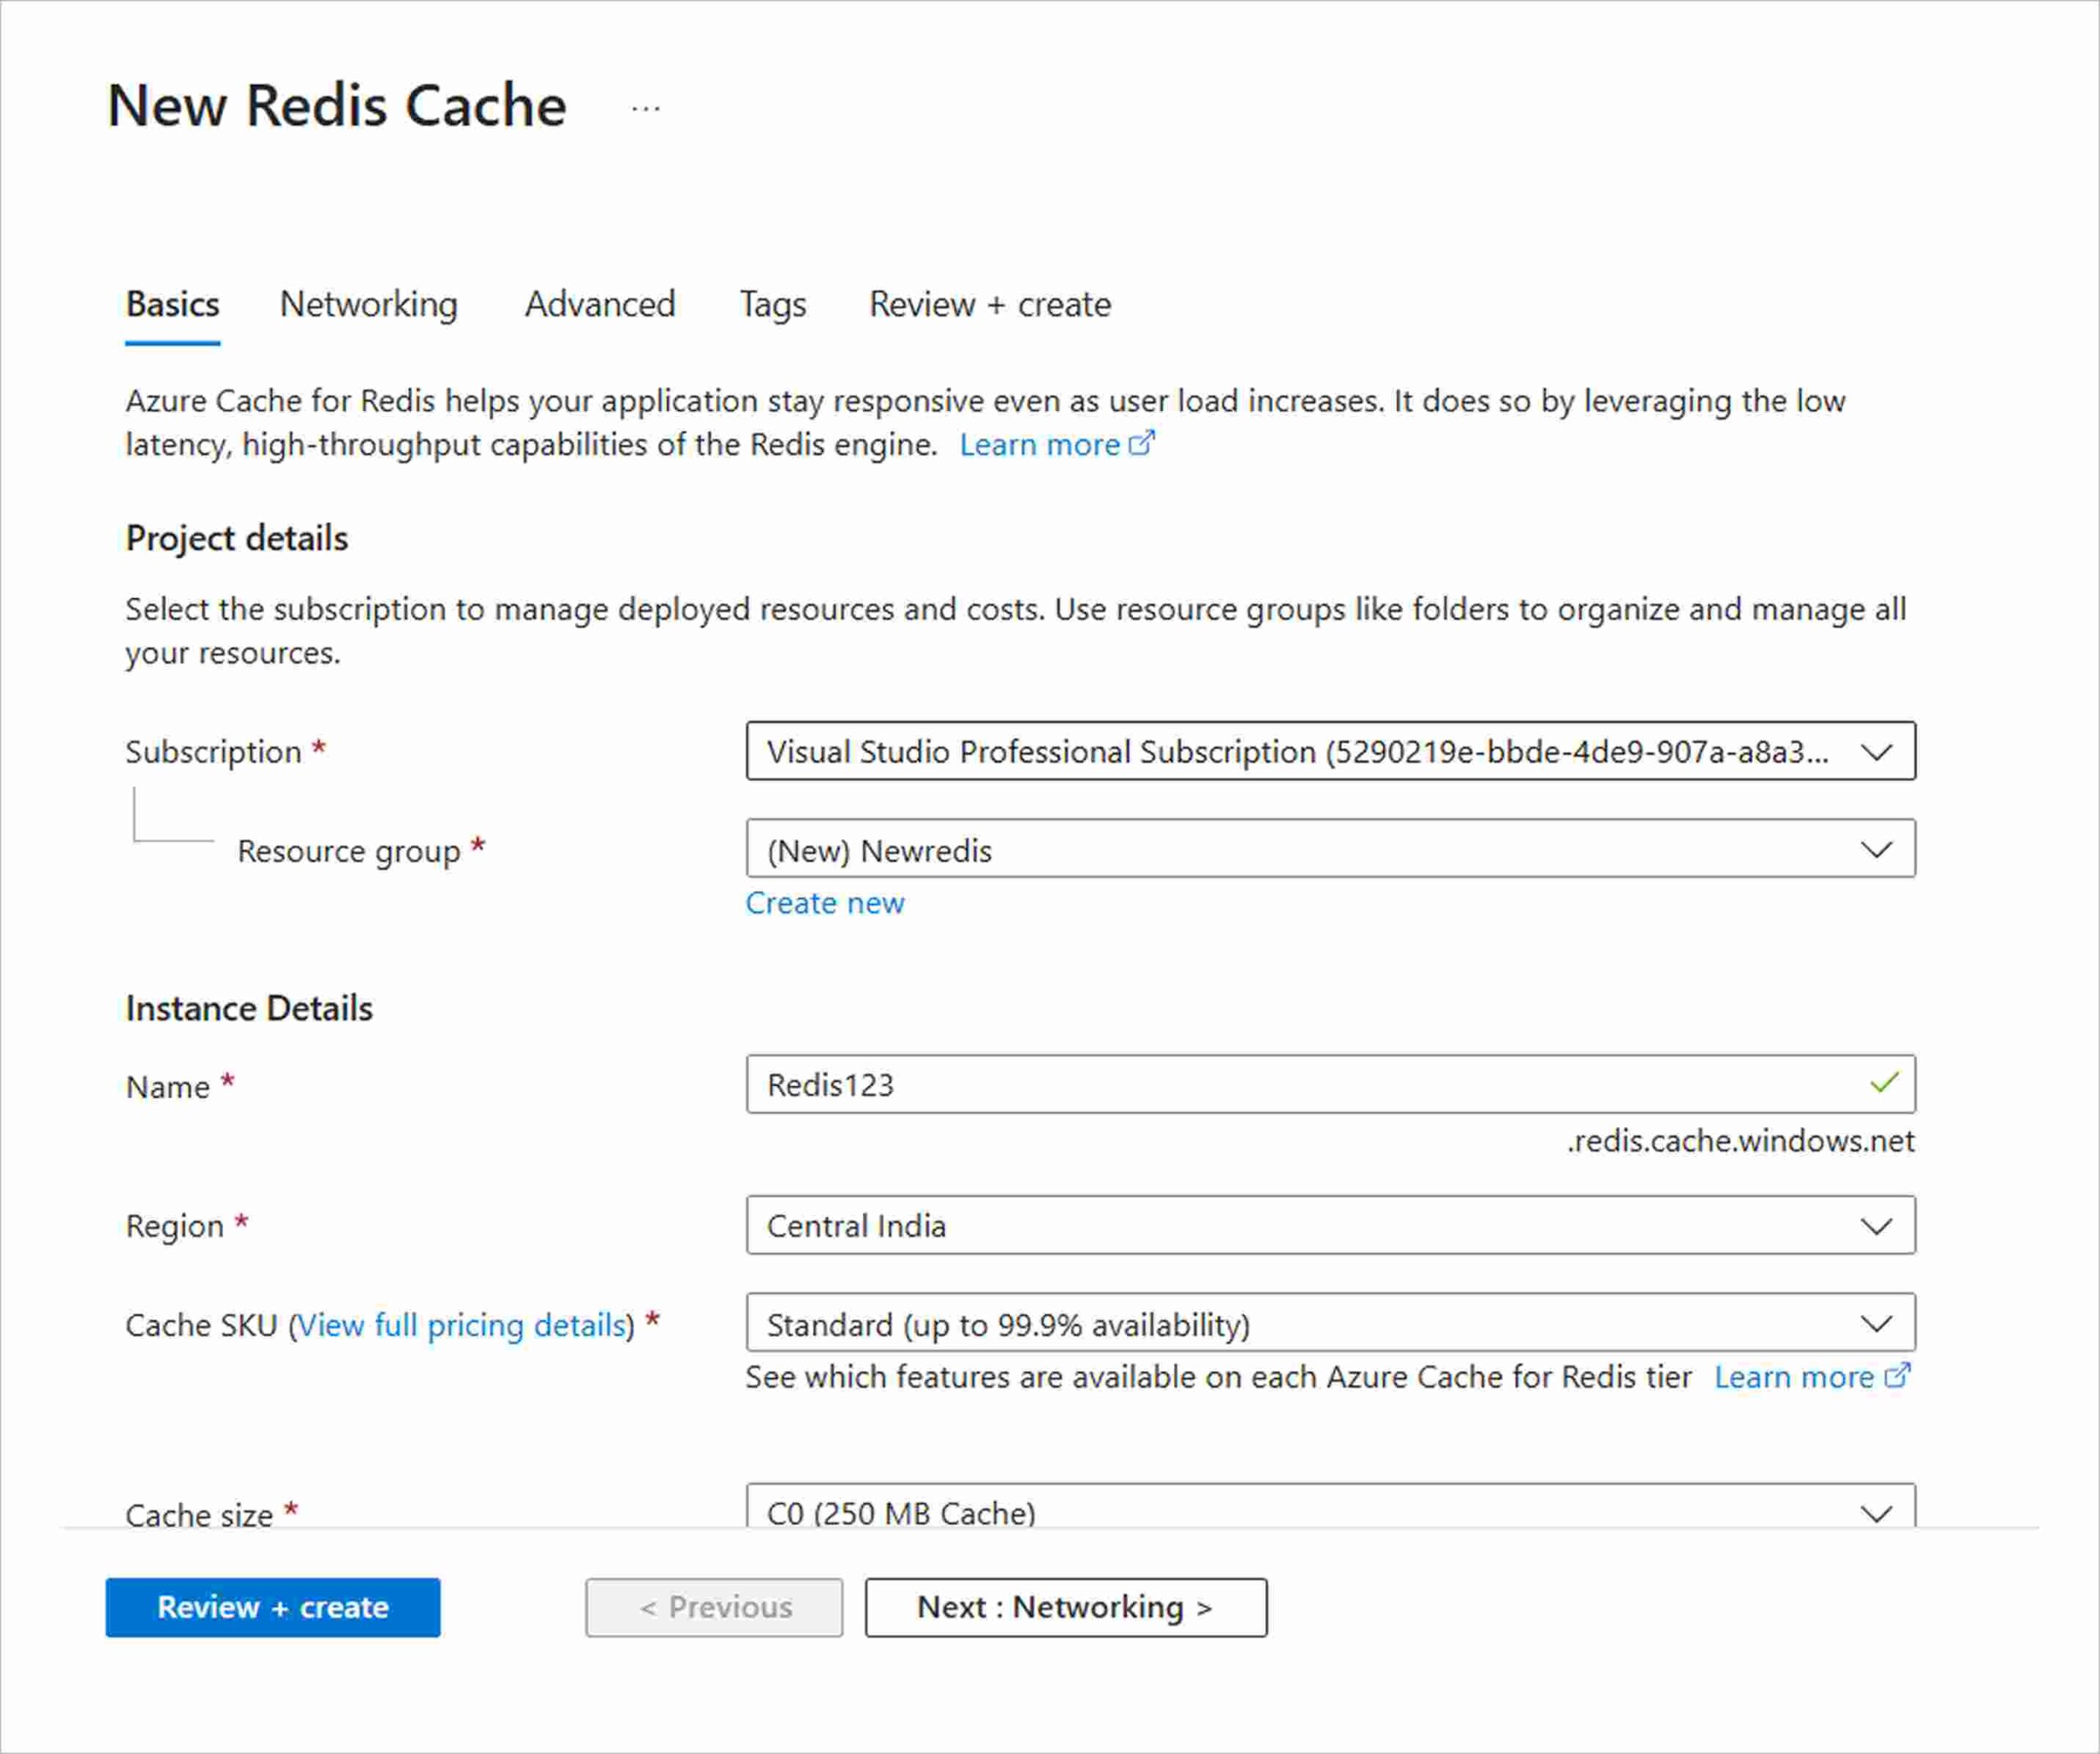The height and width of the screenshot is (1754, 2100).
Task: Switch to the Networking tab
Action: tap(368, 304)
